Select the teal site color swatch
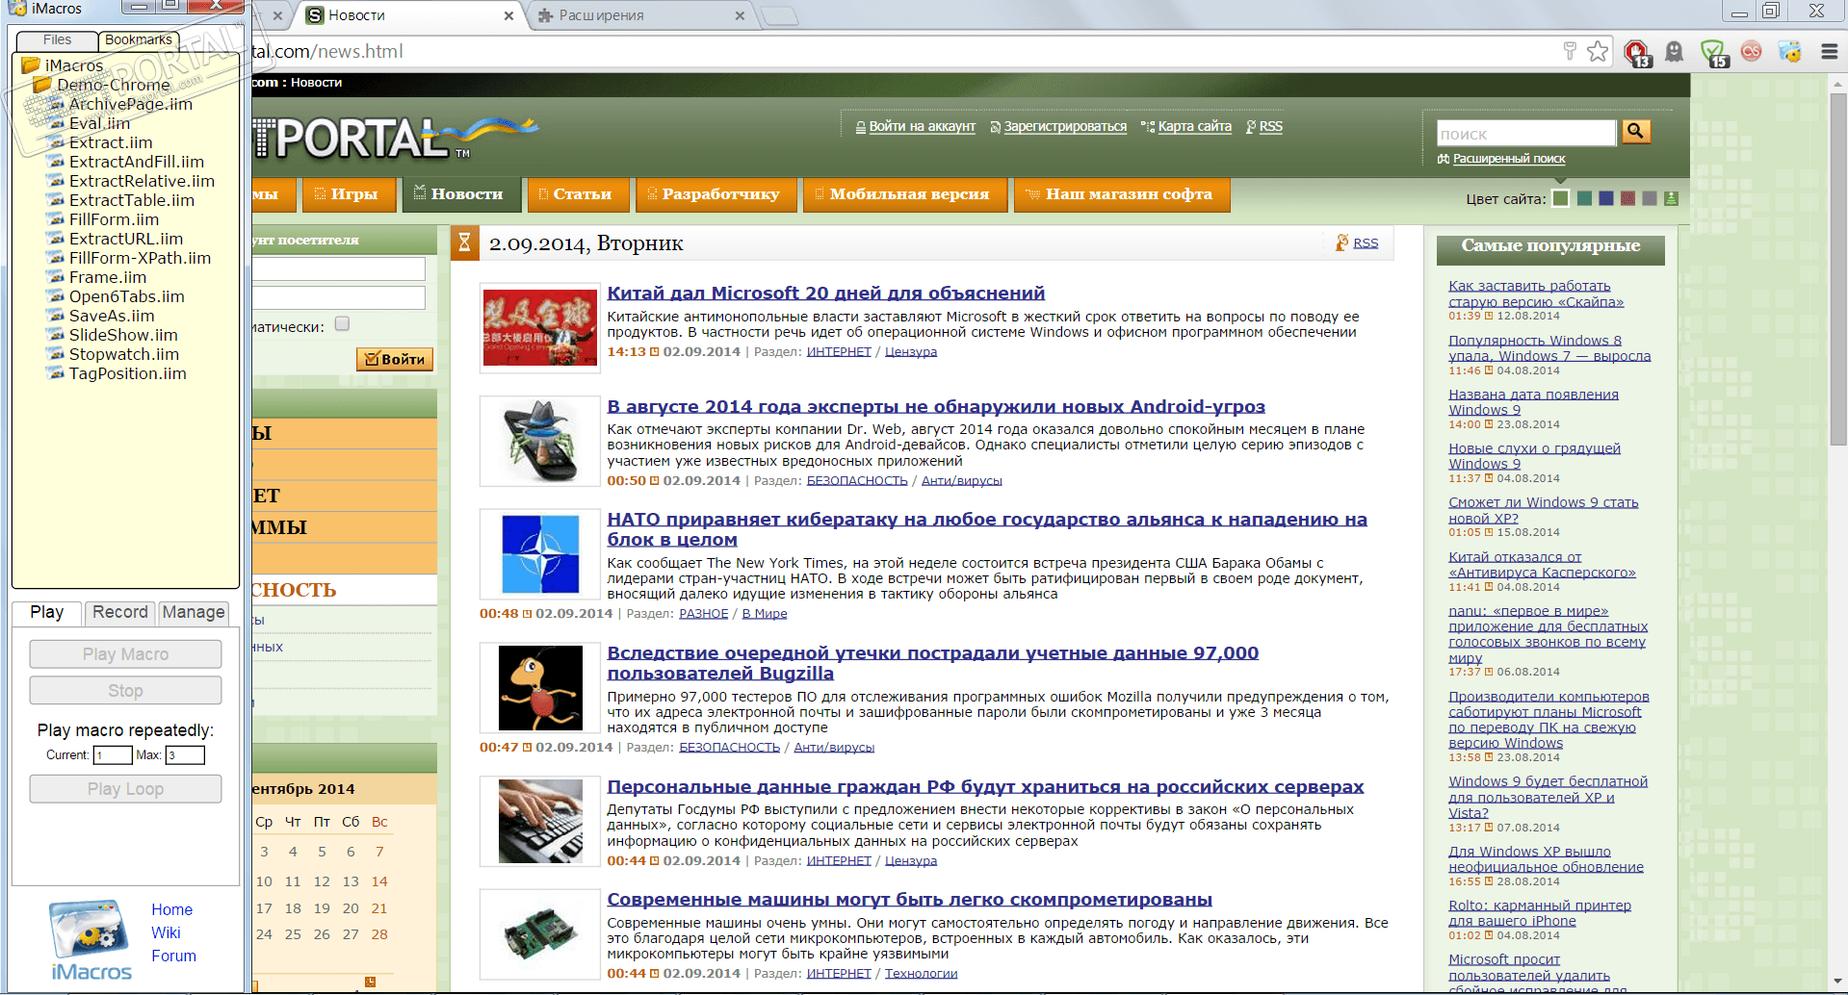This screenshot has width=1848, height=995. click(1584, 198)
